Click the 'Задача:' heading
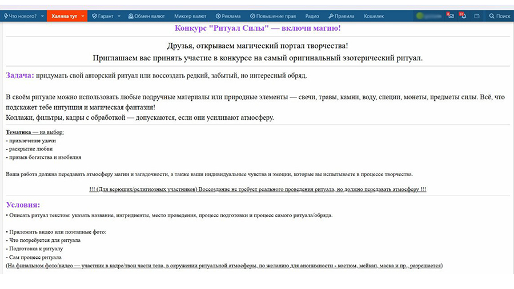 point(19,75)
